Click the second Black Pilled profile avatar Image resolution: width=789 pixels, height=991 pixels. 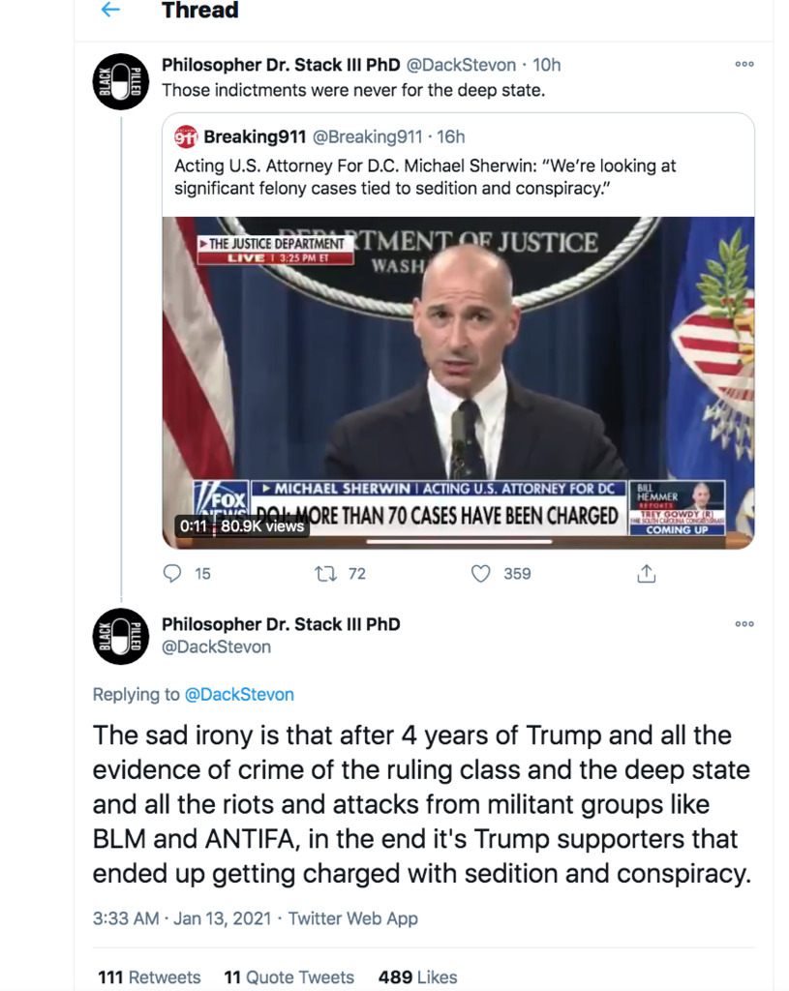point(120,637)
